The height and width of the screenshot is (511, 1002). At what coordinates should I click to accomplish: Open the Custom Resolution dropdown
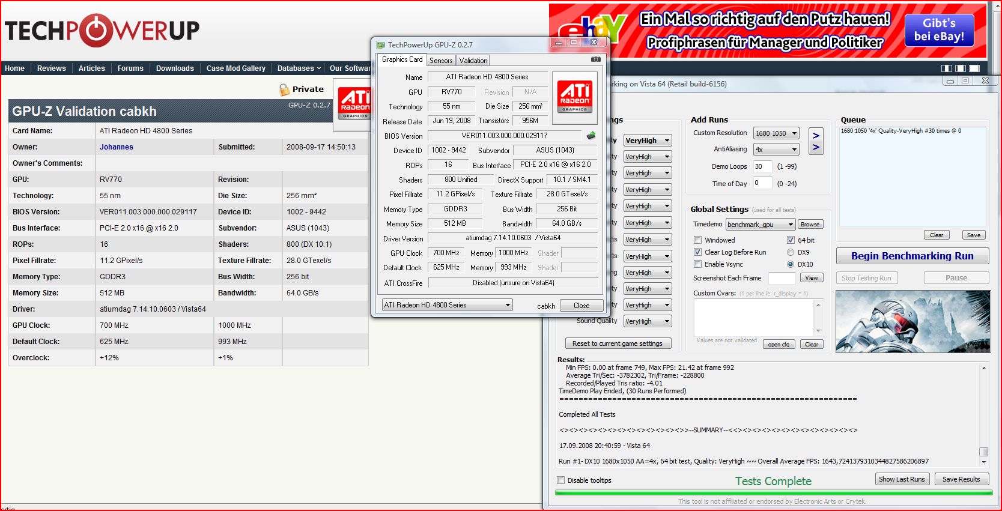tap(776, 133)
